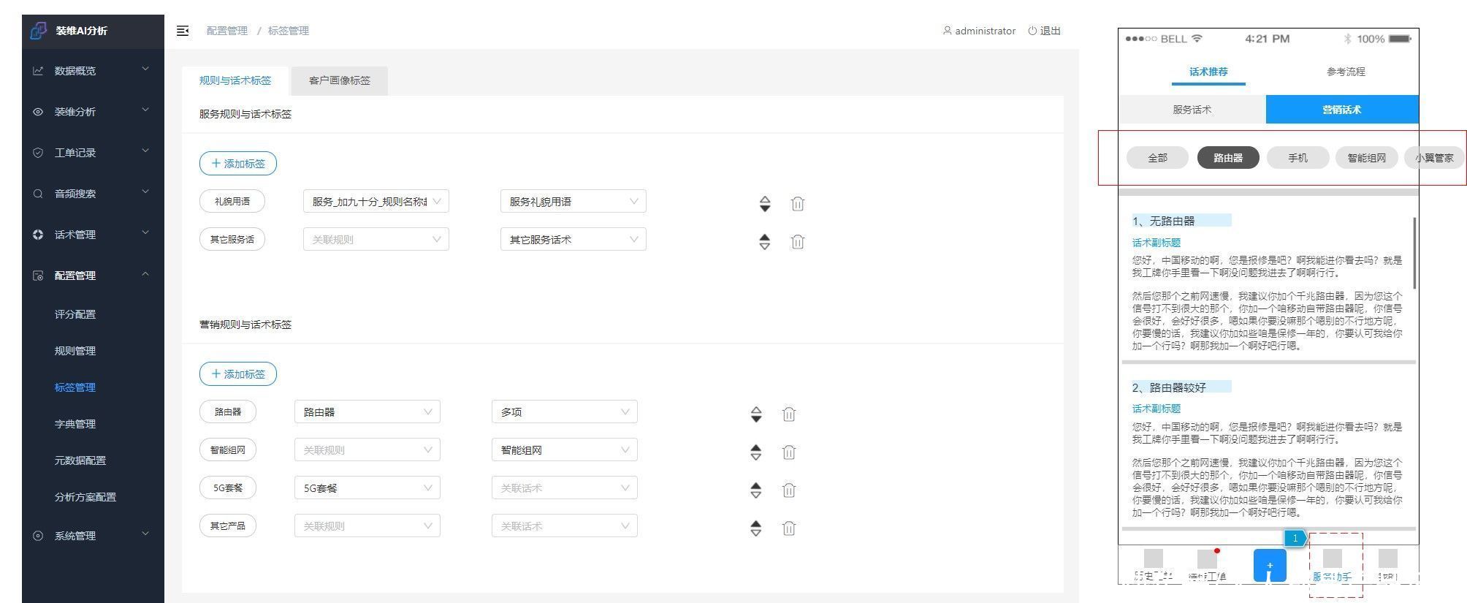Switch to 客户画像标签 tab
The image size is (1467, 603).
[x=340, y=80]
